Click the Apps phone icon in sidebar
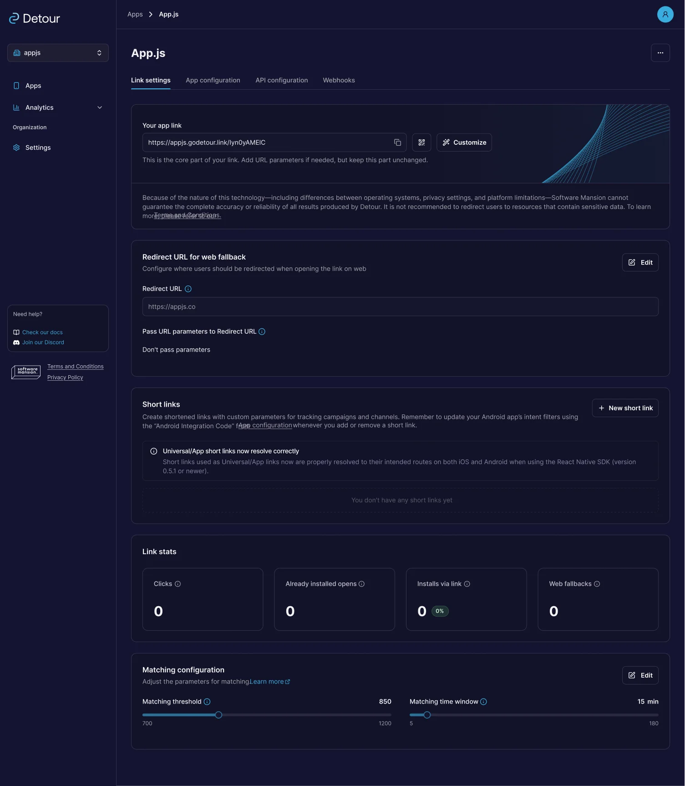Screen dimensions: 685x786 tap(16, 86)
